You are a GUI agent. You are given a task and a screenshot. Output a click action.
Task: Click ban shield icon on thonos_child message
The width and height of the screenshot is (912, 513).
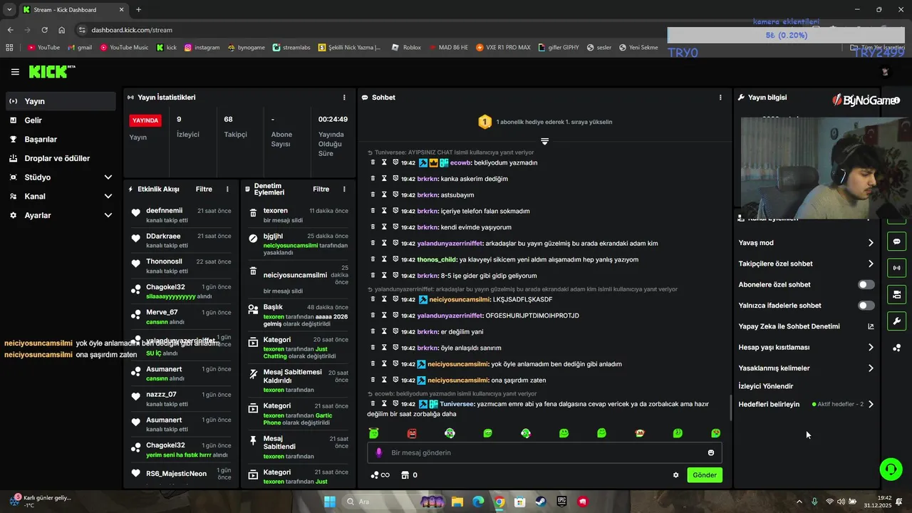tap(395, 259)
